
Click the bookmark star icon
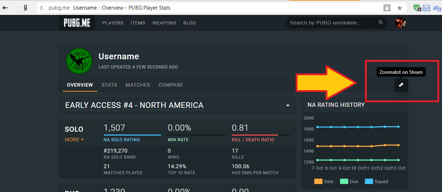(x=399, y=8)
